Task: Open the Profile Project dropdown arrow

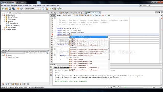Action: coord(62,9)
